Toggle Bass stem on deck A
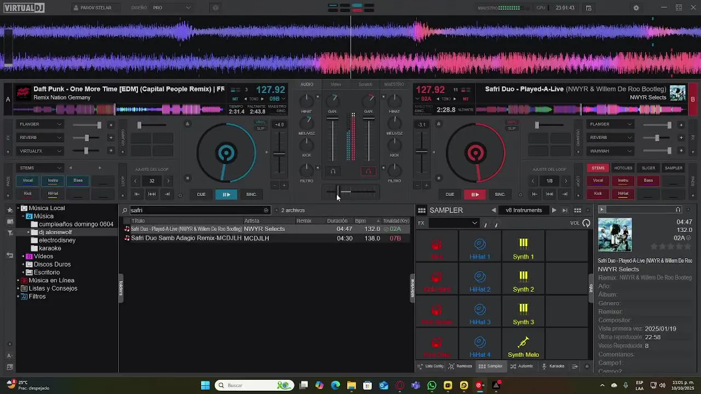 [x=78, y=181]
